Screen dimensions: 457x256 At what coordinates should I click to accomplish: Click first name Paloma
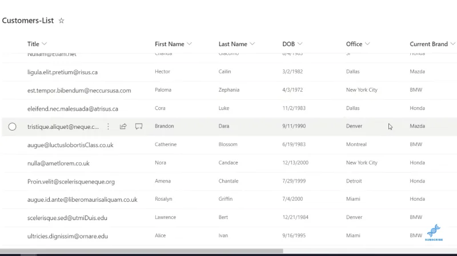tap(163, 90)
